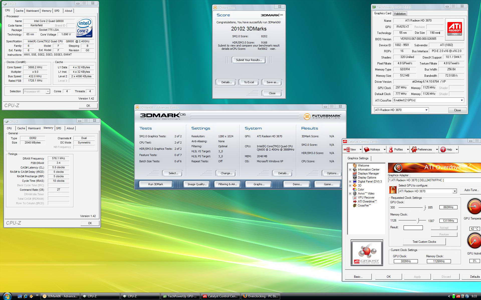The height and width of the screenshot is (300, 481).
Task: Expand the Avivo Video tree node
Action: tap(350, 193)
